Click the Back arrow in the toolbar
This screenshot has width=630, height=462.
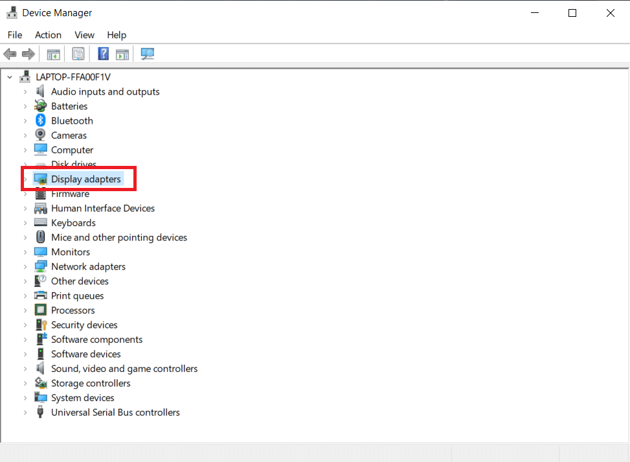coord(10,54)
